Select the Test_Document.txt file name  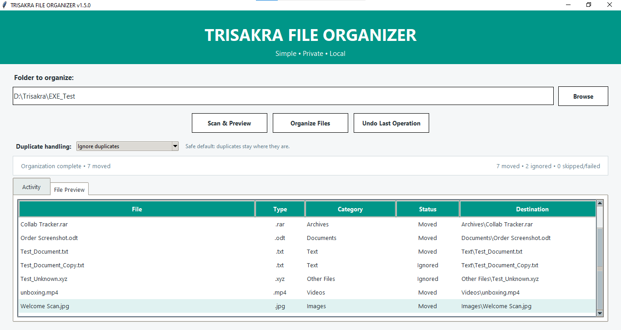44,251
